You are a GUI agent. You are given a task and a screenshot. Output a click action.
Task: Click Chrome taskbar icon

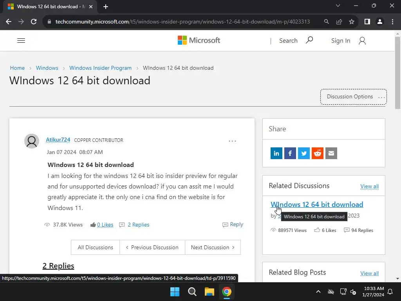click(227, 292)
